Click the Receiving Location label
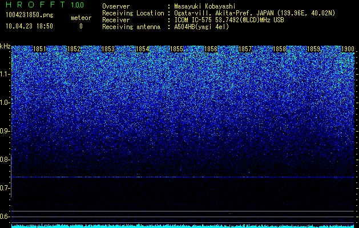Viewport: 359px width, 228px height. click(133, 14)
